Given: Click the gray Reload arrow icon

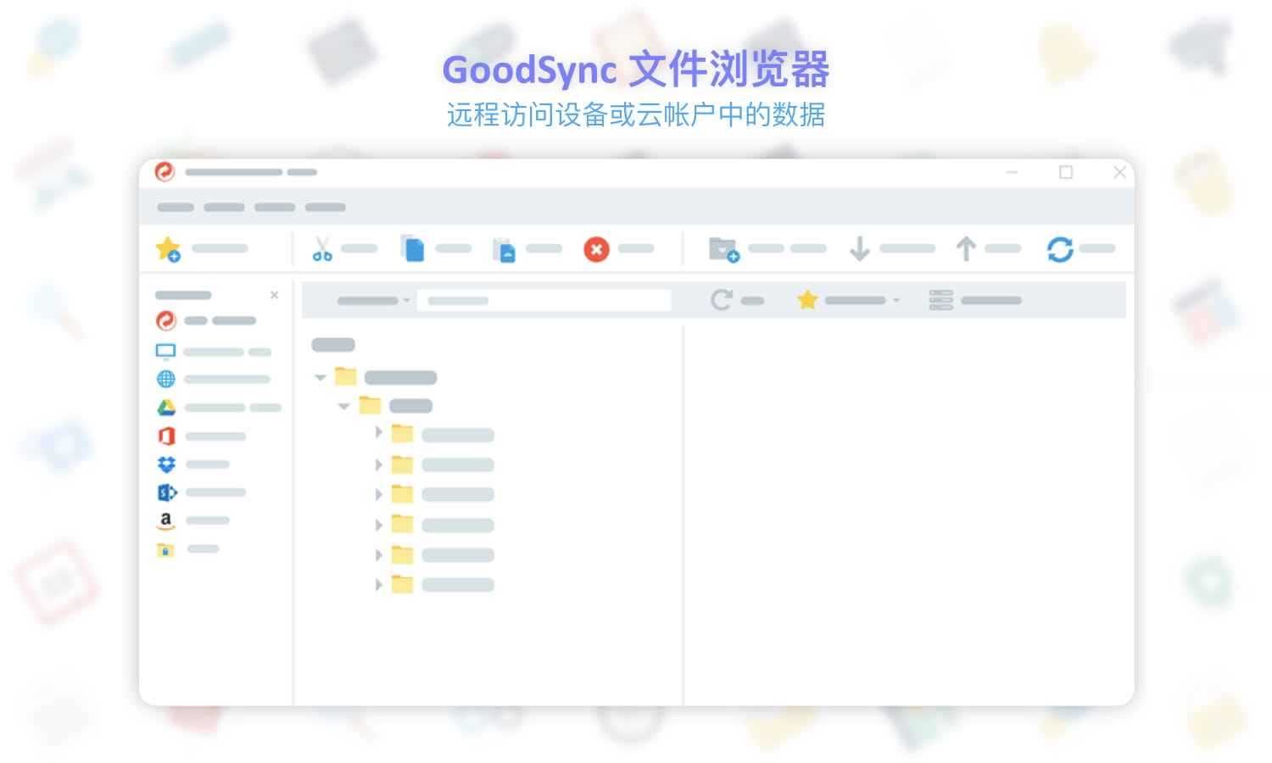Looking at the screenshot, I should [x=722, y=300].
